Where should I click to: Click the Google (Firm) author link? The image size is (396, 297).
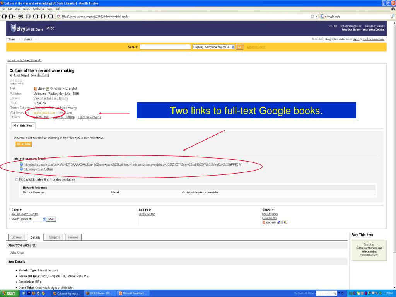40,75
